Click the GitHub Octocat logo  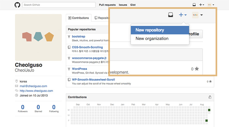pos(17,5)
